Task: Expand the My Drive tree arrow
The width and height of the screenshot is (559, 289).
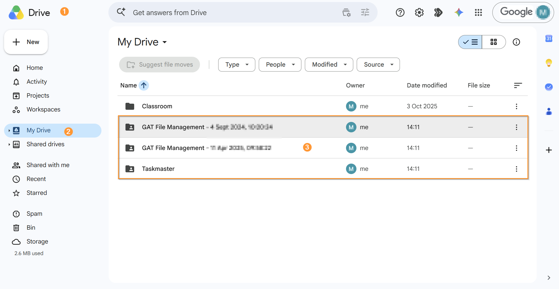Action: [x=9, y=131]
